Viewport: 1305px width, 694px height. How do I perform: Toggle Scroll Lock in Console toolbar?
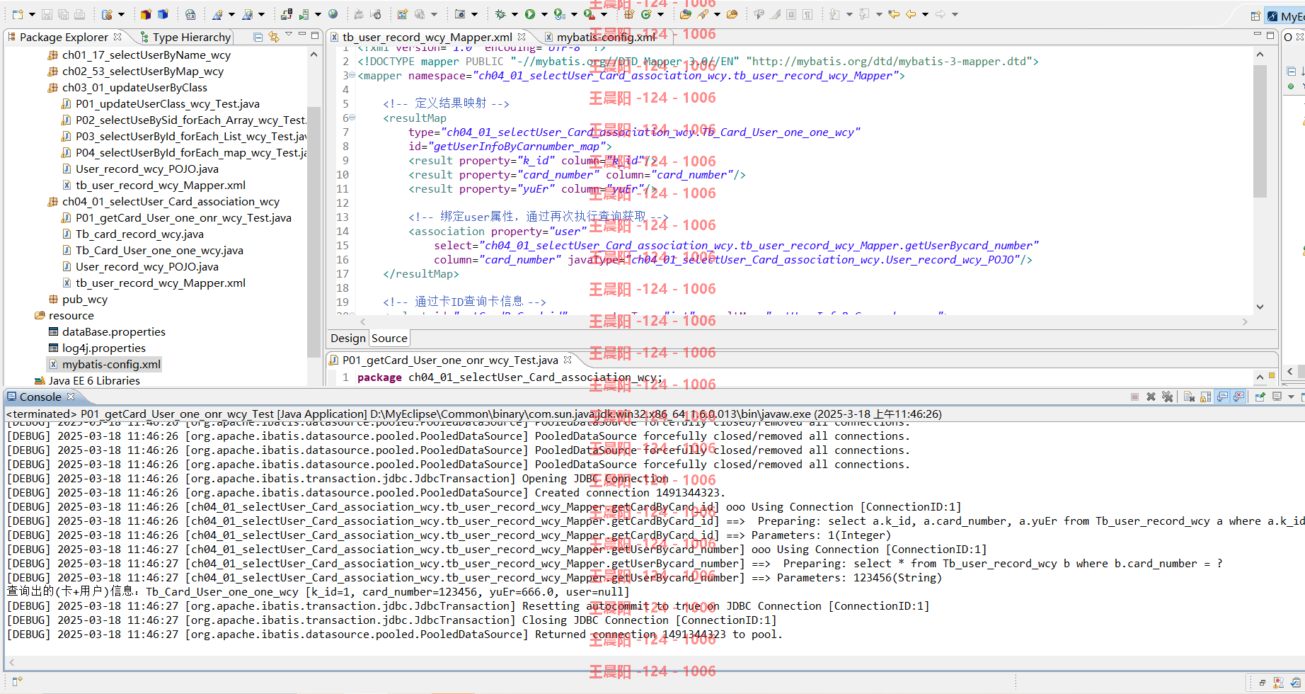(1205, 397)
